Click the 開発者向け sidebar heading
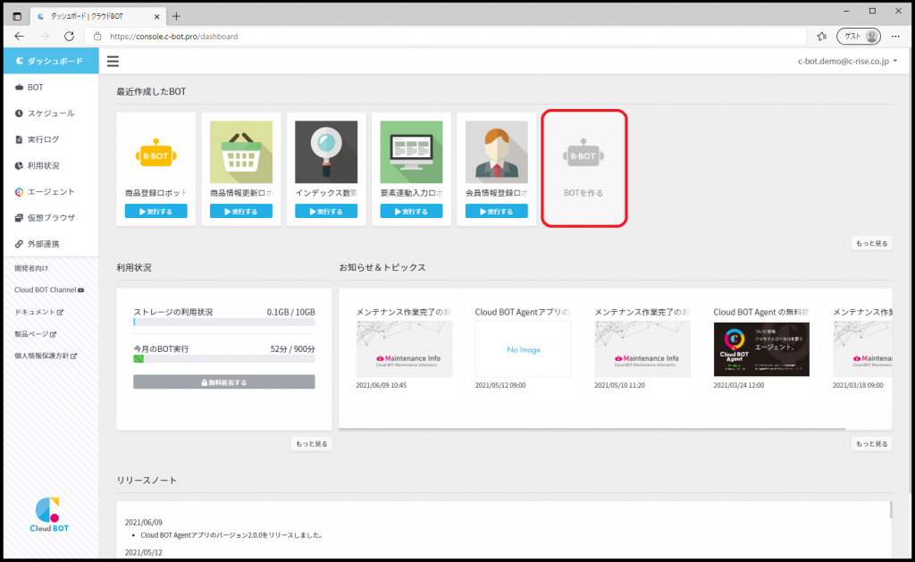The width and height of the screenshot is (915, 562). (31, 268)
